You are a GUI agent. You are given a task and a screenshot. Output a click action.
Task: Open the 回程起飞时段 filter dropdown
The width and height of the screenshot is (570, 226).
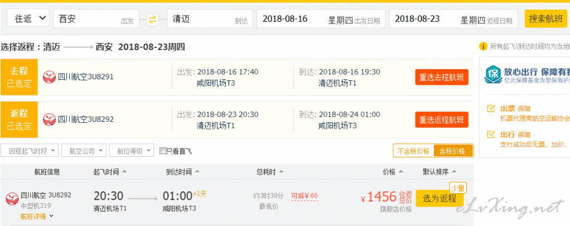point(30,151)
